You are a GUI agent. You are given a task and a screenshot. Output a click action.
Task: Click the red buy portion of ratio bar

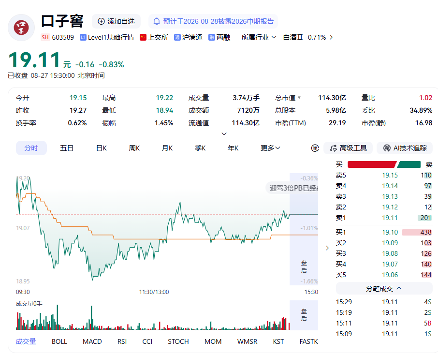[372, 164]
